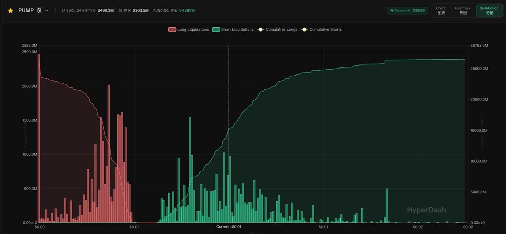Click the 25000.0M right axis label
The width and height of the screenshot is (506, 234).
coord(479,69)
